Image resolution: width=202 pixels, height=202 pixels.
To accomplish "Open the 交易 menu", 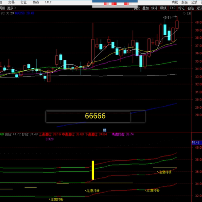I will (11, 2).
